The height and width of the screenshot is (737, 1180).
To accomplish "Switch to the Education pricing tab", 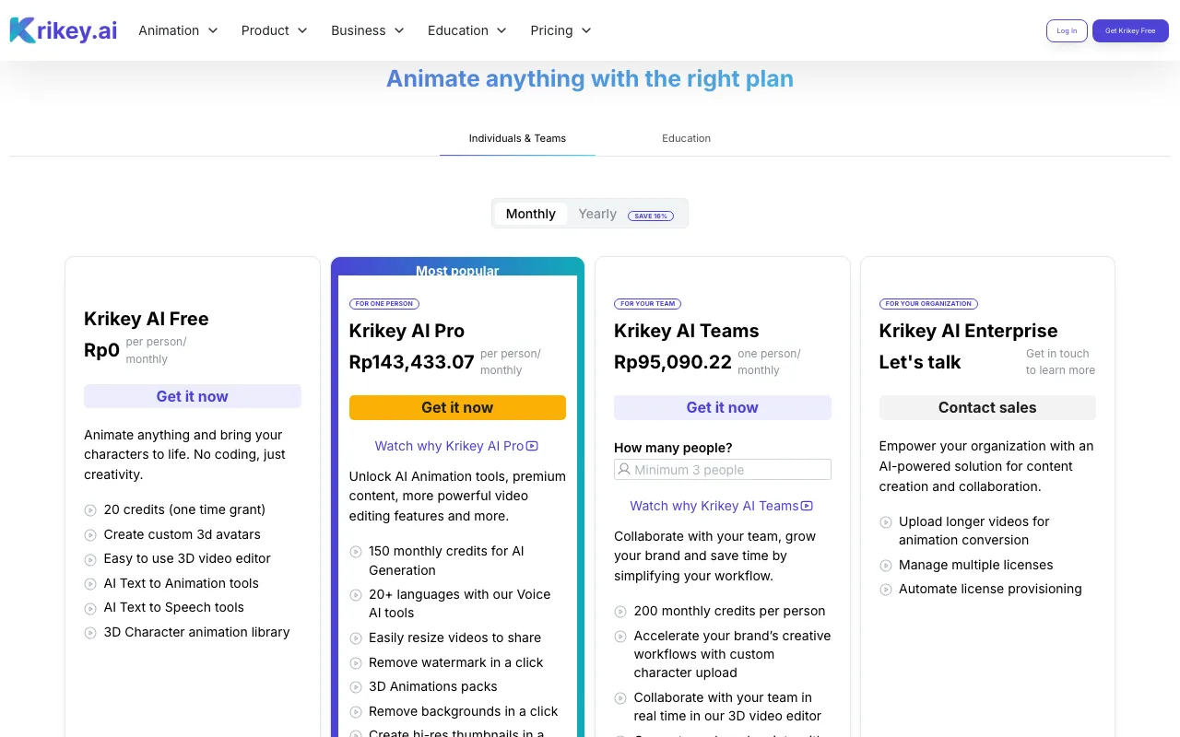I will coord(686,138).
